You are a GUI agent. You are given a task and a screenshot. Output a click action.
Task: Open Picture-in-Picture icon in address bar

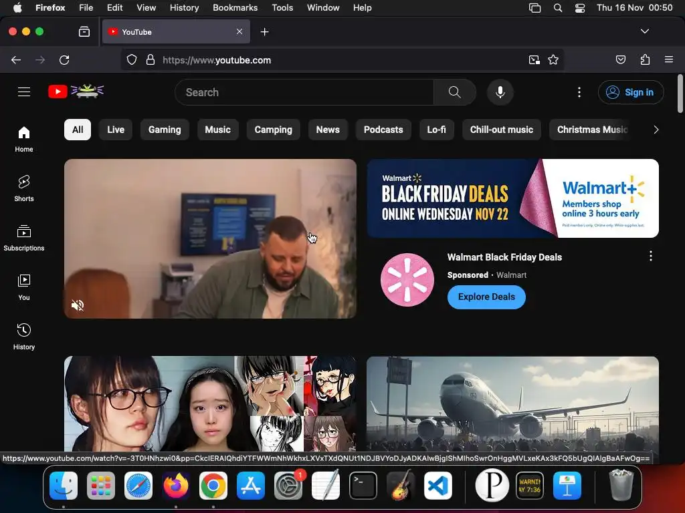534,59
